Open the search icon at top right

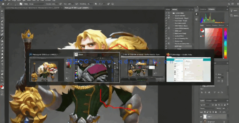coord(229,4)
